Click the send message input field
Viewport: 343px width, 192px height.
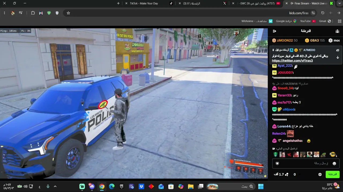tap(306, 163)
